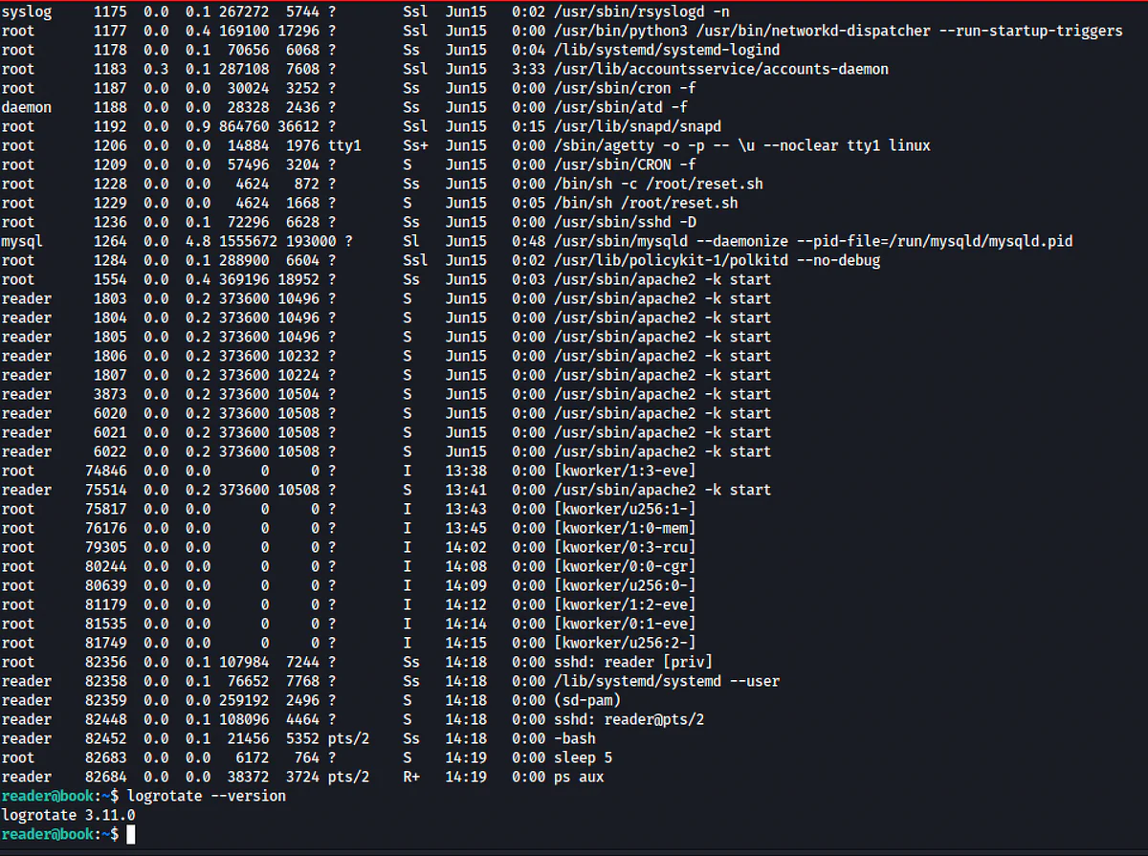The image size is (1148, 856).
Task: Place cursor at the last shell prompt
Action: click(x=132, y=834)
